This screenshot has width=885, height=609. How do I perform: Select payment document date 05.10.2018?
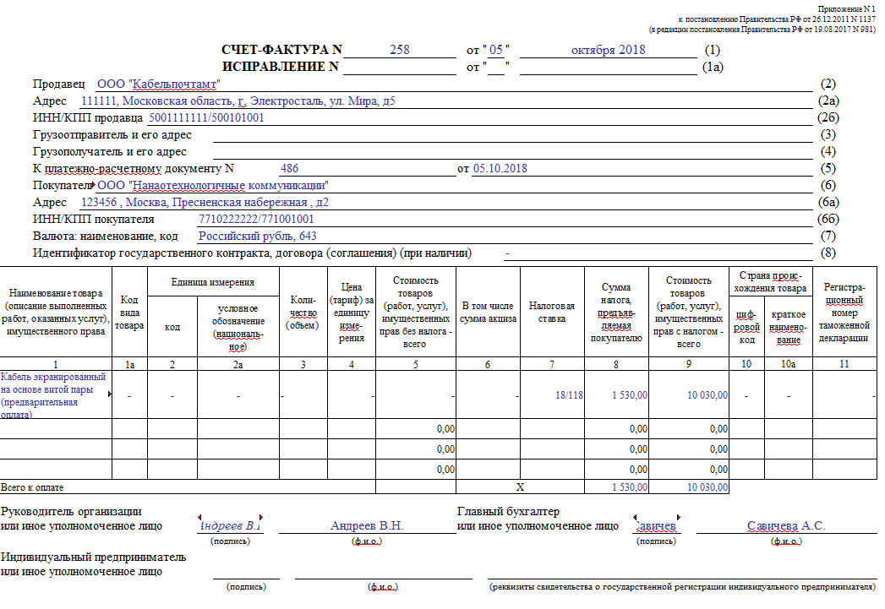click(500, 168)
